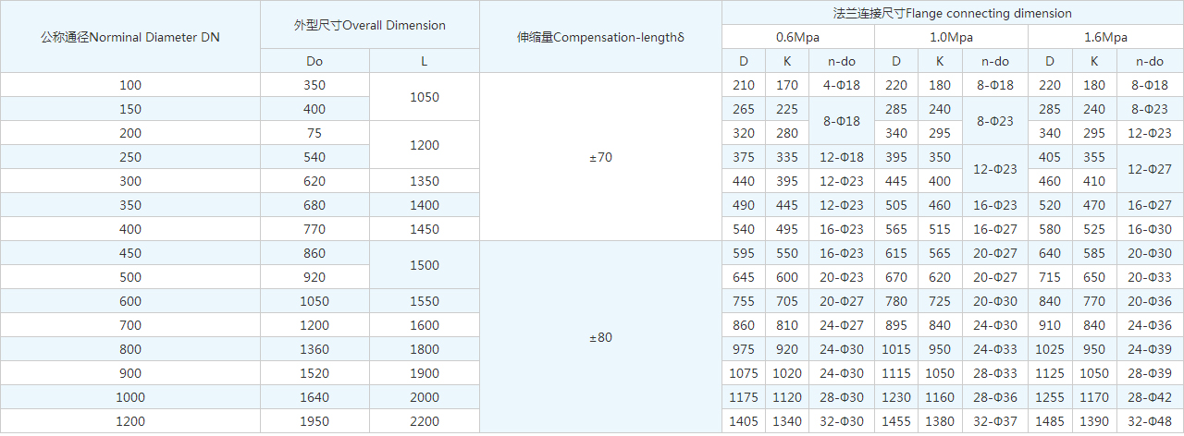Select the Flange connecting dimension header
Image resolution: width=1184 pixels, height=436 pixels.
coord(952,13)
